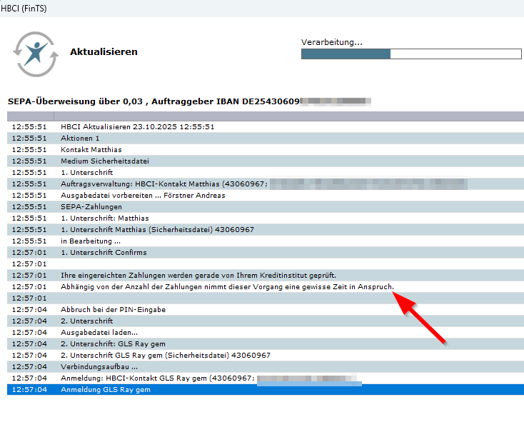This screenshot has width=524, height=422.
Task: Click the time column header
Action: [x=30, y=116]
